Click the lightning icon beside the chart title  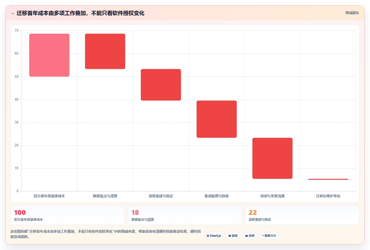[13, 13]
